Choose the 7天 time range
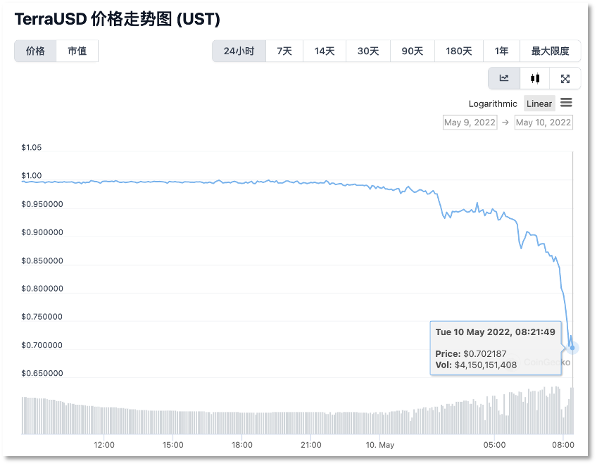Viewport: 597px width, 466px height. [284, 51]
